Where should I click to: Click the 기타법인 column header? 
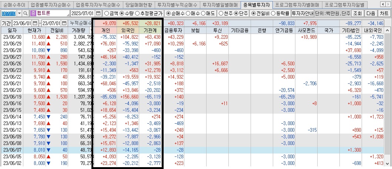[x=351, y=30]
